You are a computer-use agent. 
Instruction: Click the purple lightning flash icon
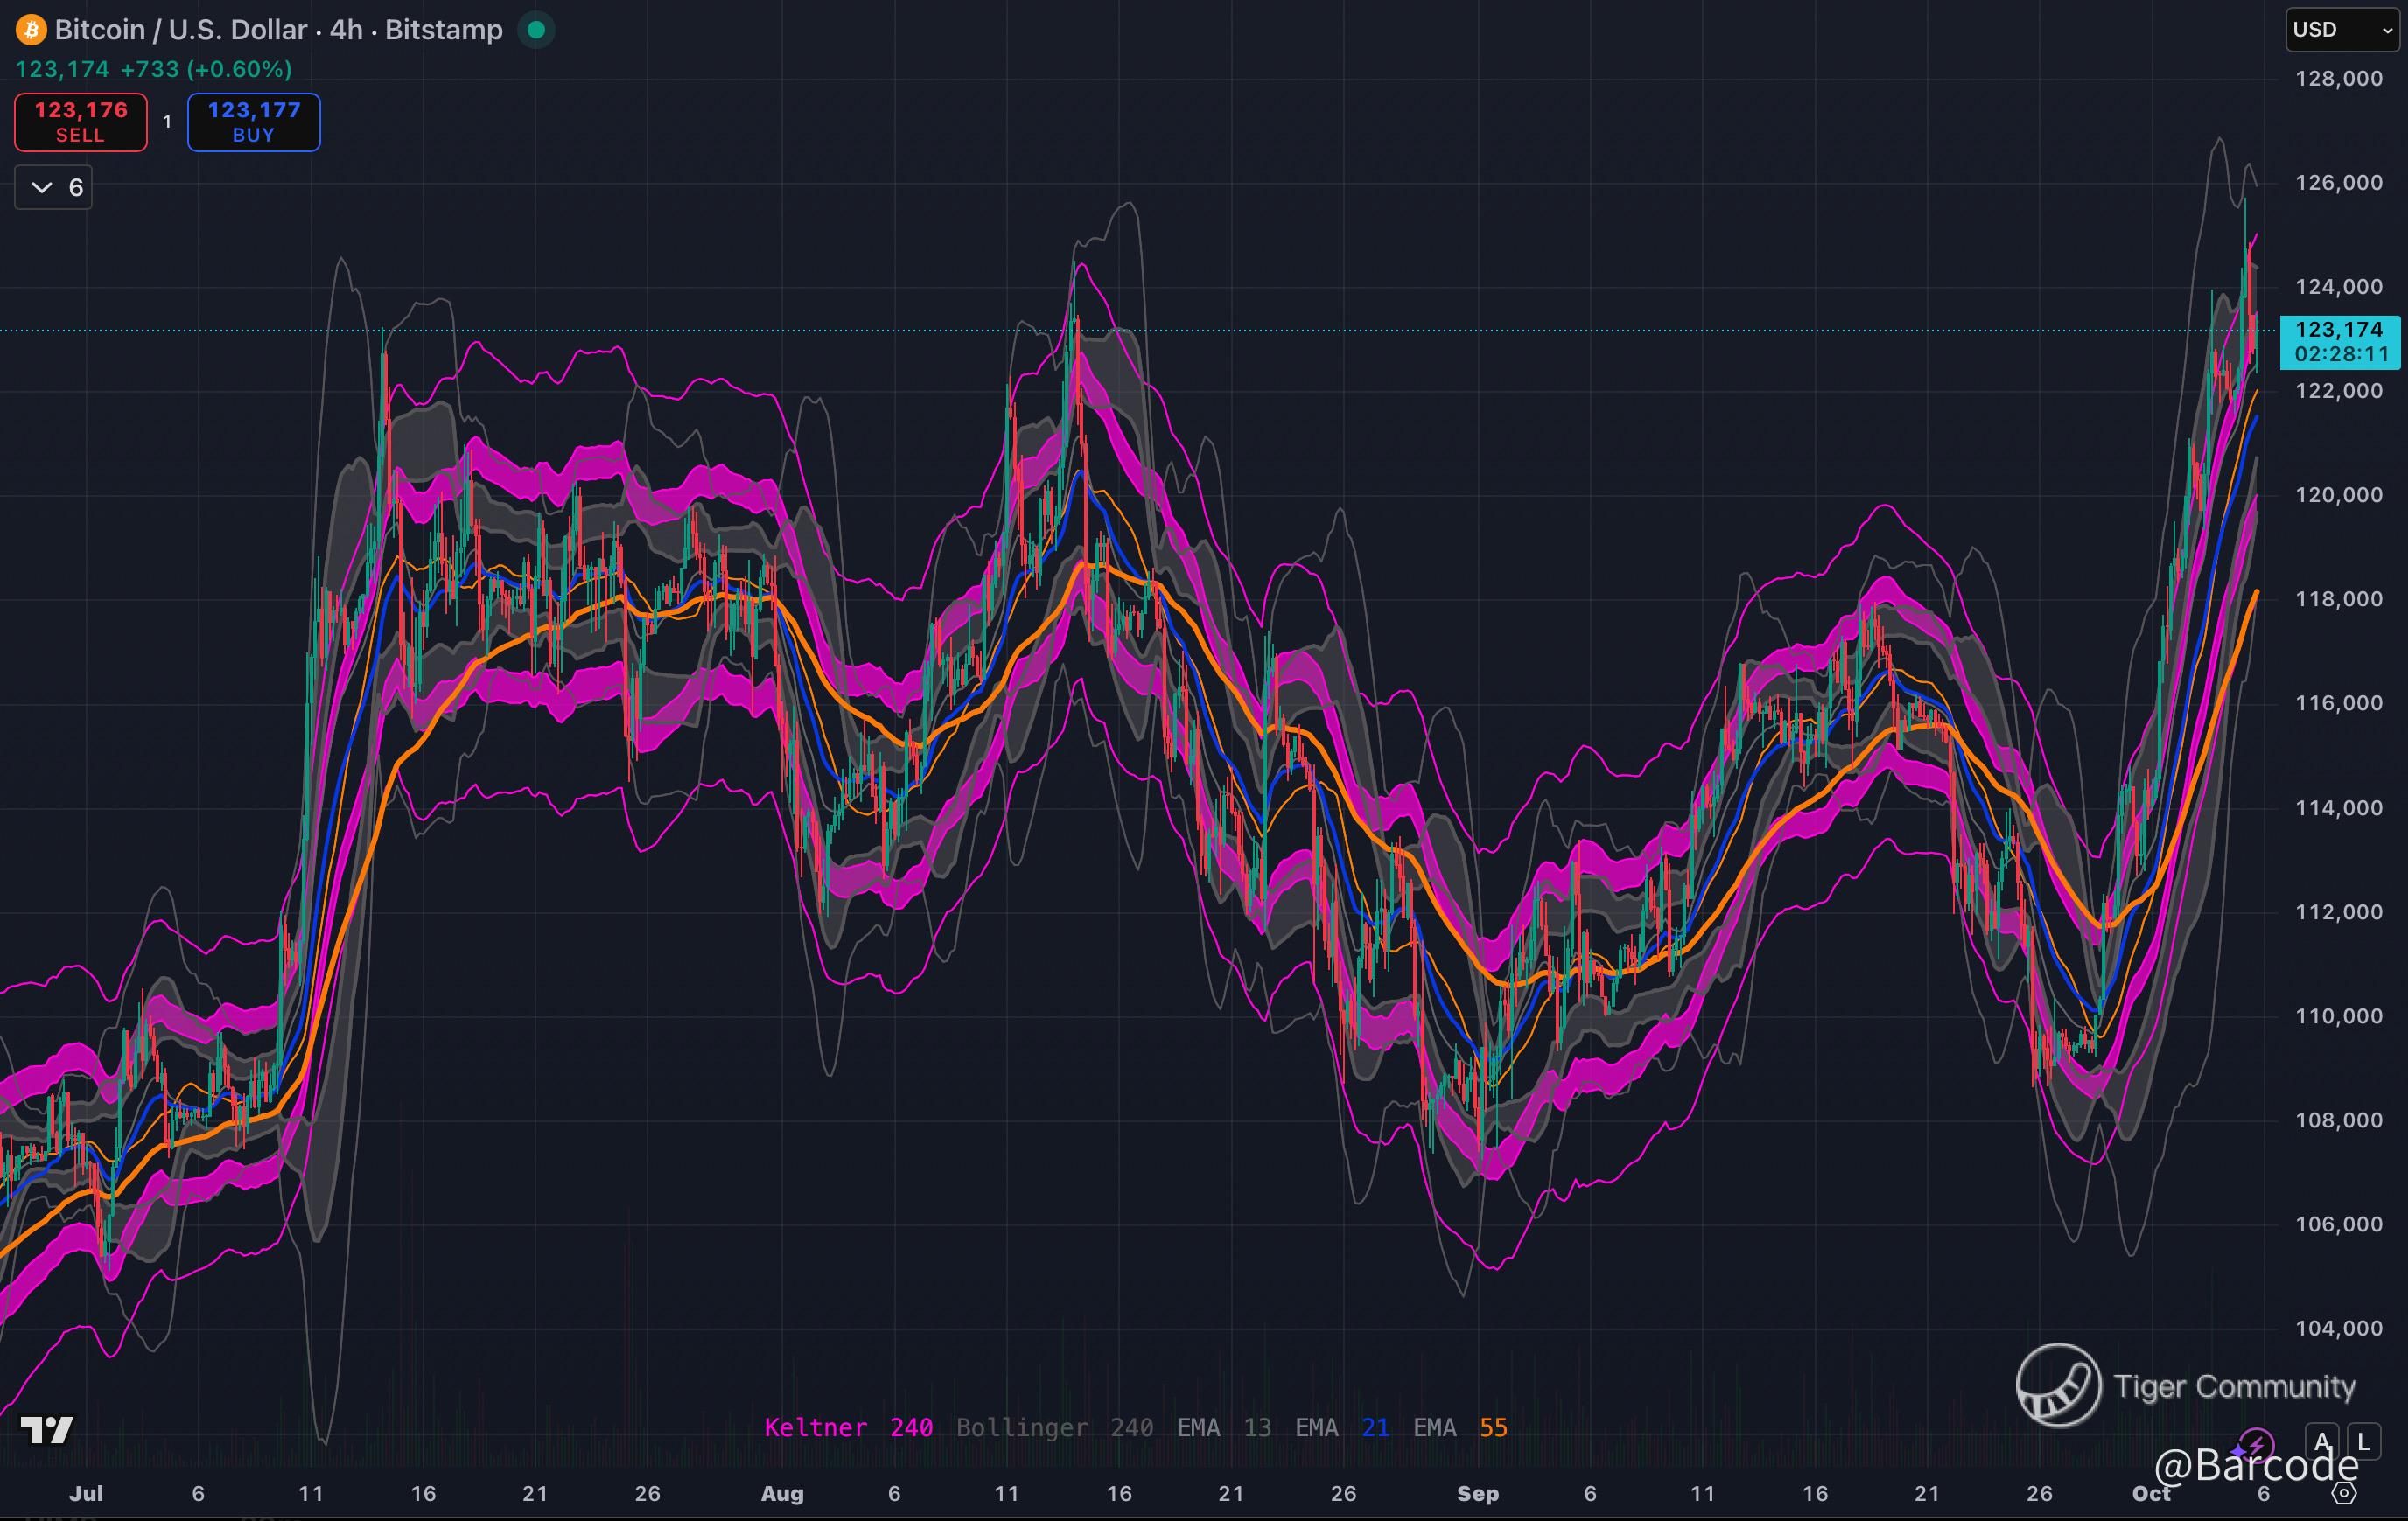coord(2255,1444)
